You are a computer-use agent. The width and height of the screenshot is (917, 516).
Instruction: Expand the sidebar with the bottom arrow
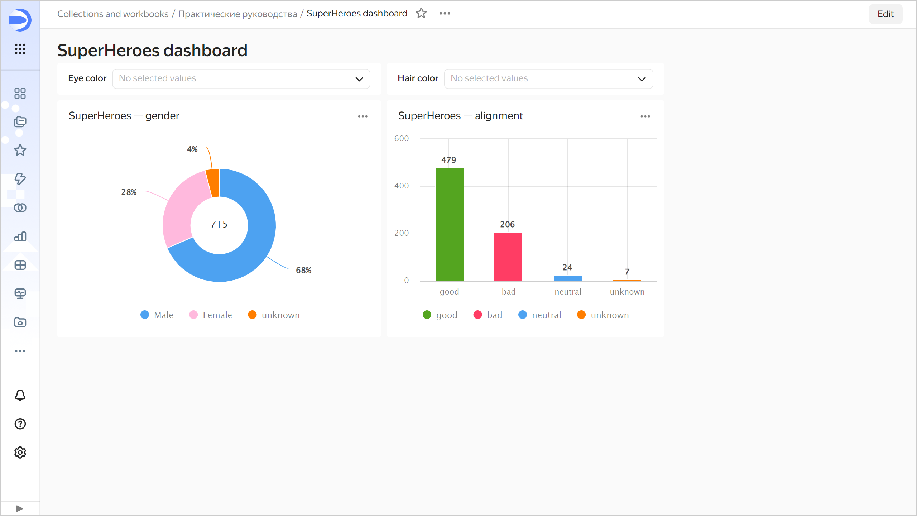click(20, 508)
